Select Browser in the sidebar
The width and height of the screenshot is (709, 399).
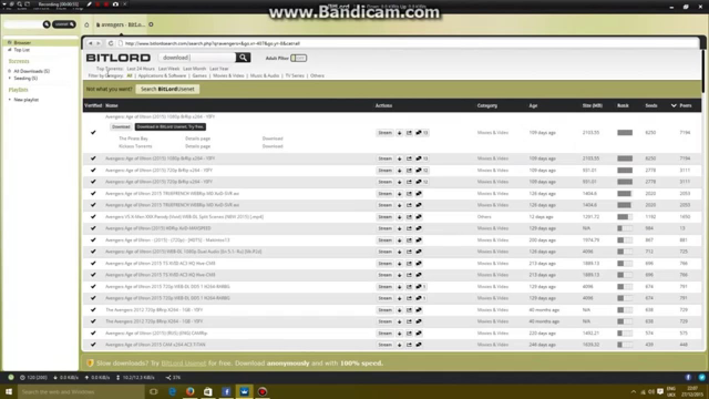coord(22,43)
